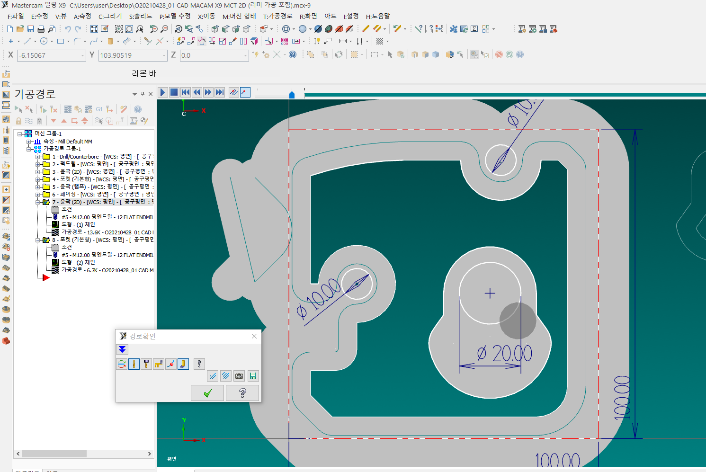Click the Select all operations icon
706x472 pixels.
(x=18, y=109)
